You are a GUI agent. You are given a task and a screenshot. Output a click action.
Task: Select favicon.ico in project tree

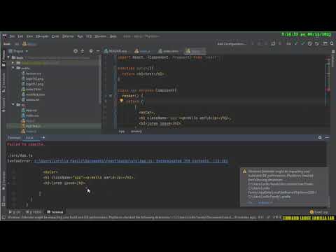click(x=31, y=73)
